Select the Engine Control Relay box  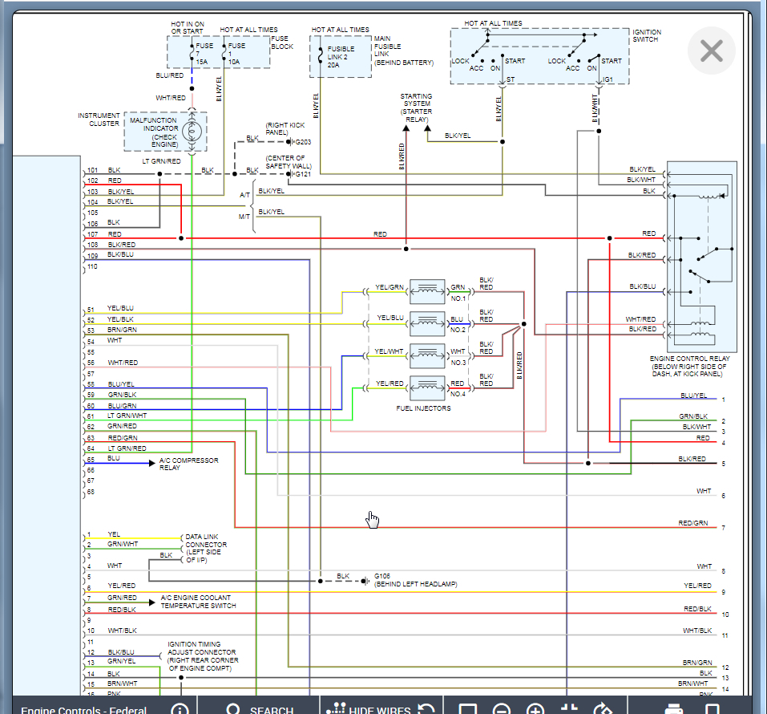701,257
